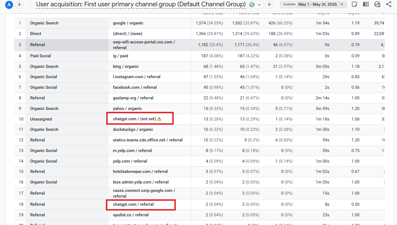The height and width of the screenshot is (225, 397).
Task: Click the value 1,502 (33.87%)
Action: (246, 23)
